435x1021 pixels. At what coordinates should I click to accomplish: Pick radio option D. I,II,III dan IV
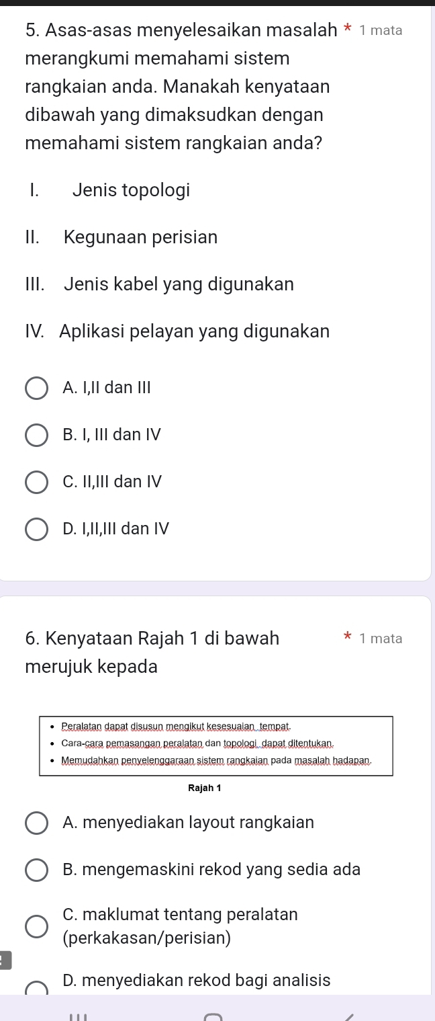[36, 530]
